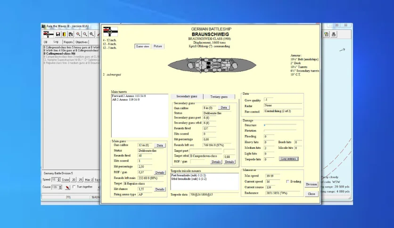The width and height of the screenshot is (394, 228).
Task: Click the German flag icon in main toolbar
Action: coord(48,34)
